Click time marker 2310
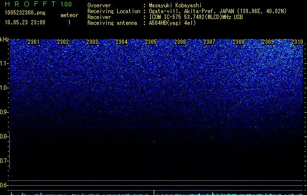Screen dimensions: 307x195 (297, 42)
